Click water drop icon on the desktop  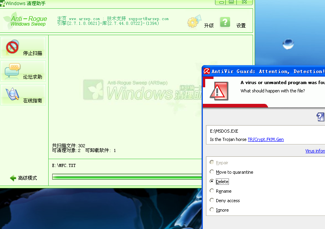[288, 44]
